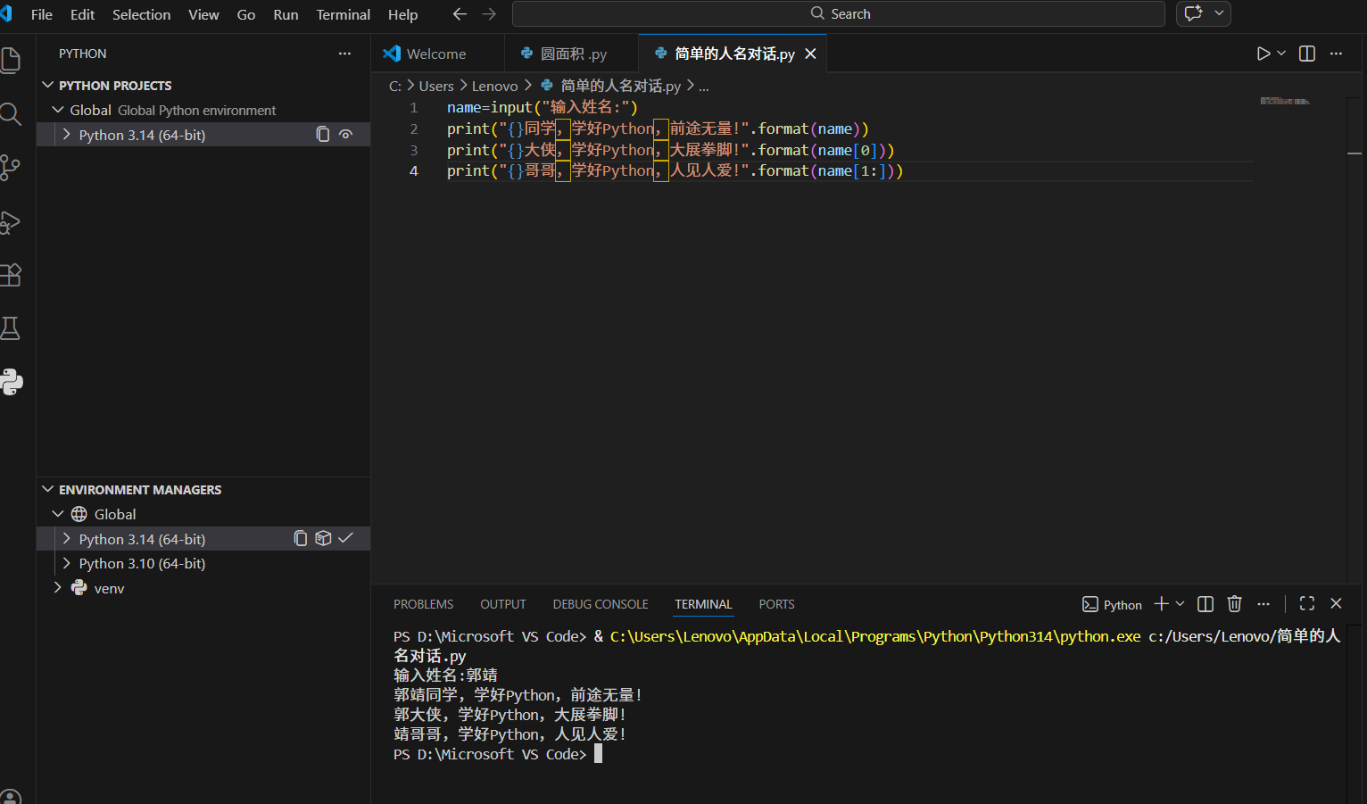Open Run and Debug view icon
Viewport: 1367px width, 804px height.
coord(11,221)
